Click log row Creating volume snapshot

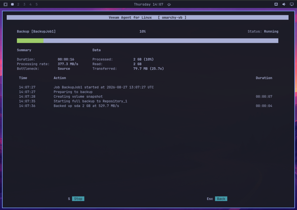78,97
